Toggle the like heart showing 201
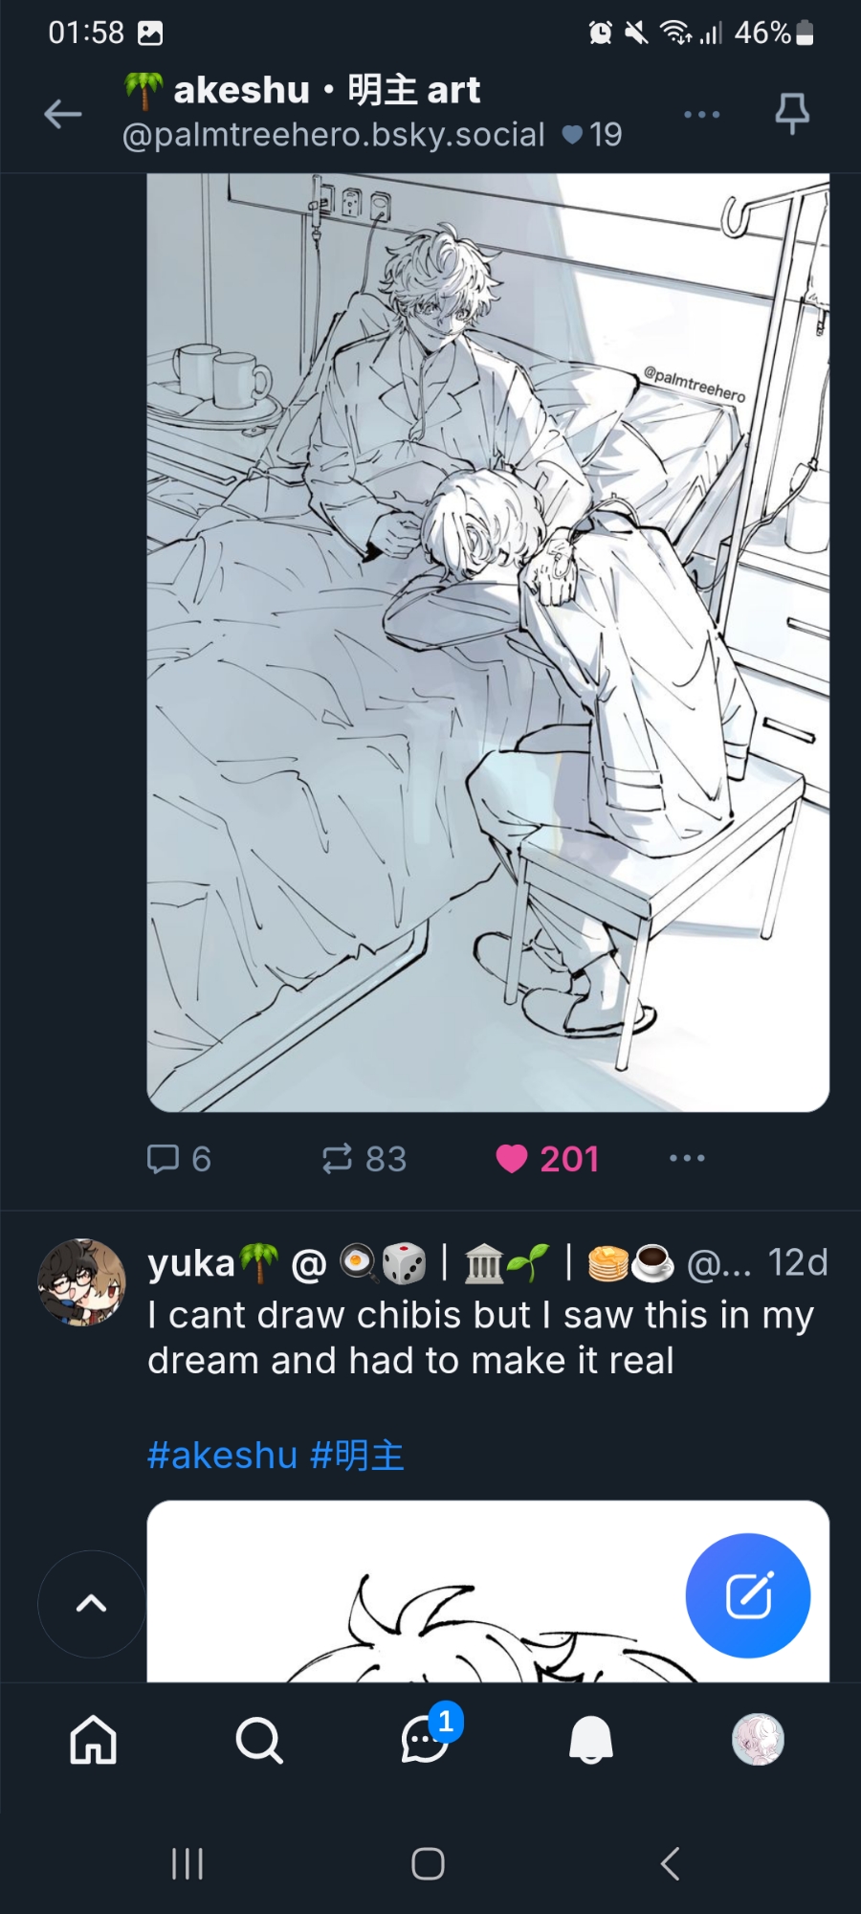 point(547,1159)
